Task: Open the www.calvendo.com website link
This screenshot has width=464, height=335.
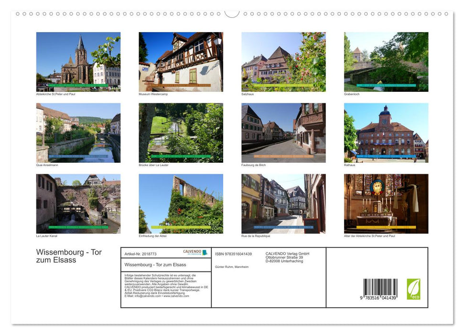Action: pyautogui.click(x=177, y=297)
